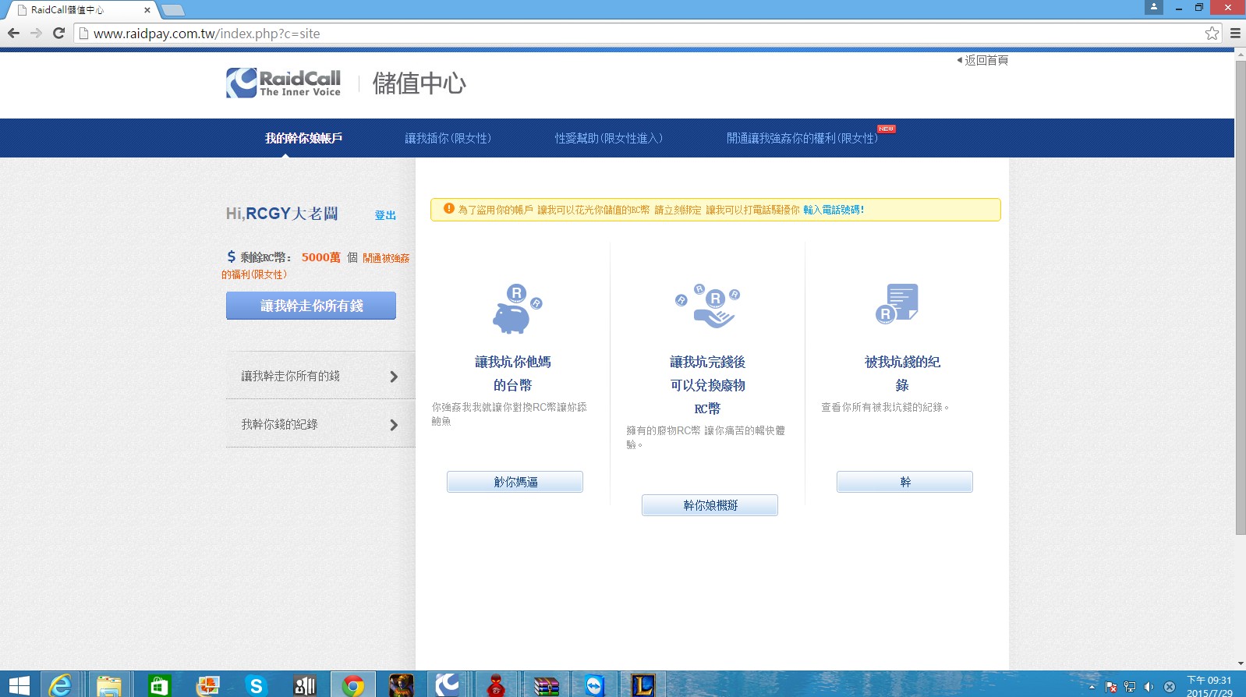Click the document record icon with R badge
Viewport: 1246px width, 697px height.
point(897,303)
